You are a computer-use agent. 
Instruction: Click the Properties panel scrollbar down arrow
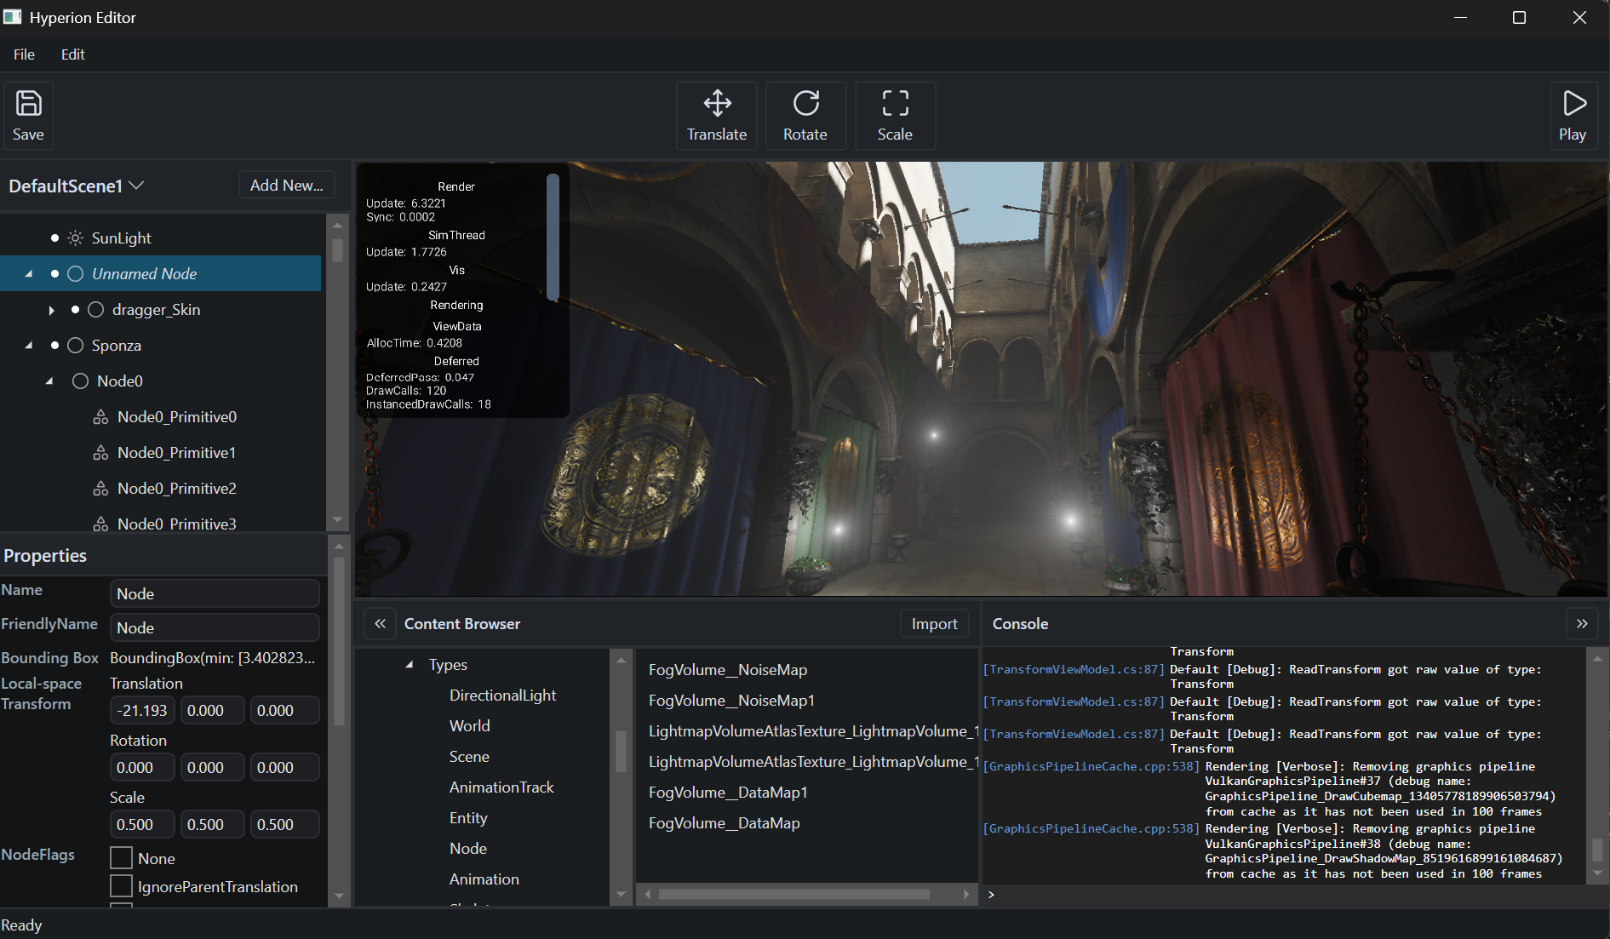coord(339,896)
